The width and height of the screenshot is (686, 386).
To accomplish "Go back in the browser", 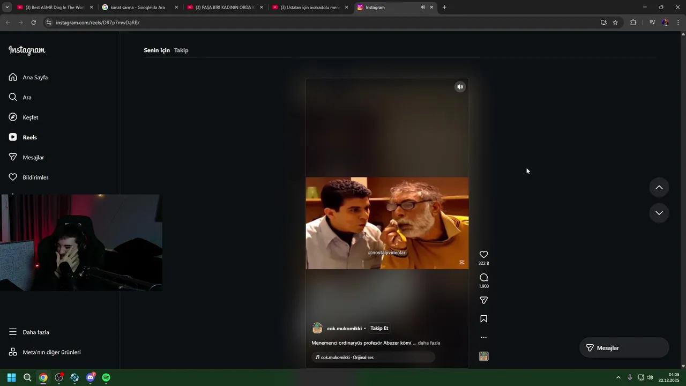I will (8, 23).
